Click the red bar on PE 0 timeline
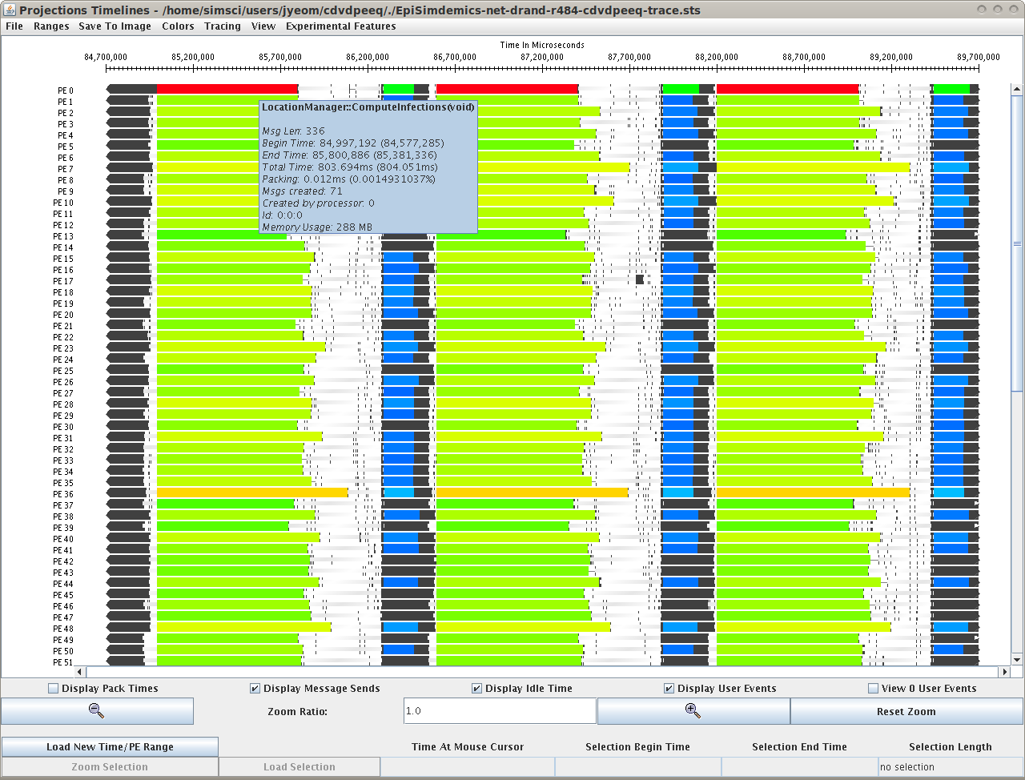This screenshot has width=1025, height=780. click(x=227, y=89)
